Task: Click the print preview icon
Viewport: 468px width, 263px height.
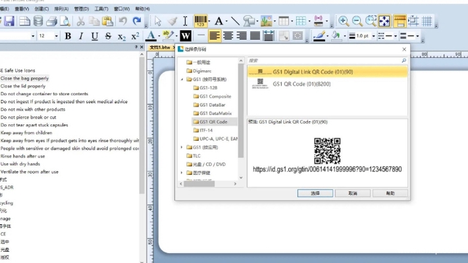Action: click(68, 21)
